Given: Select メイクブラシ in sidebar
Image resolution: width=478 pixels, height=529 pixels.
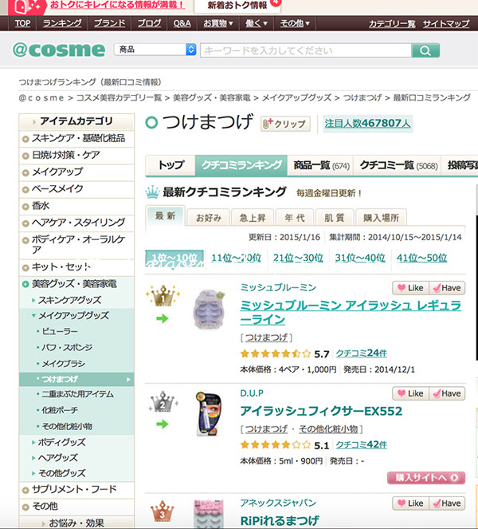Looking at the screenshot, I should coord(63,363).
